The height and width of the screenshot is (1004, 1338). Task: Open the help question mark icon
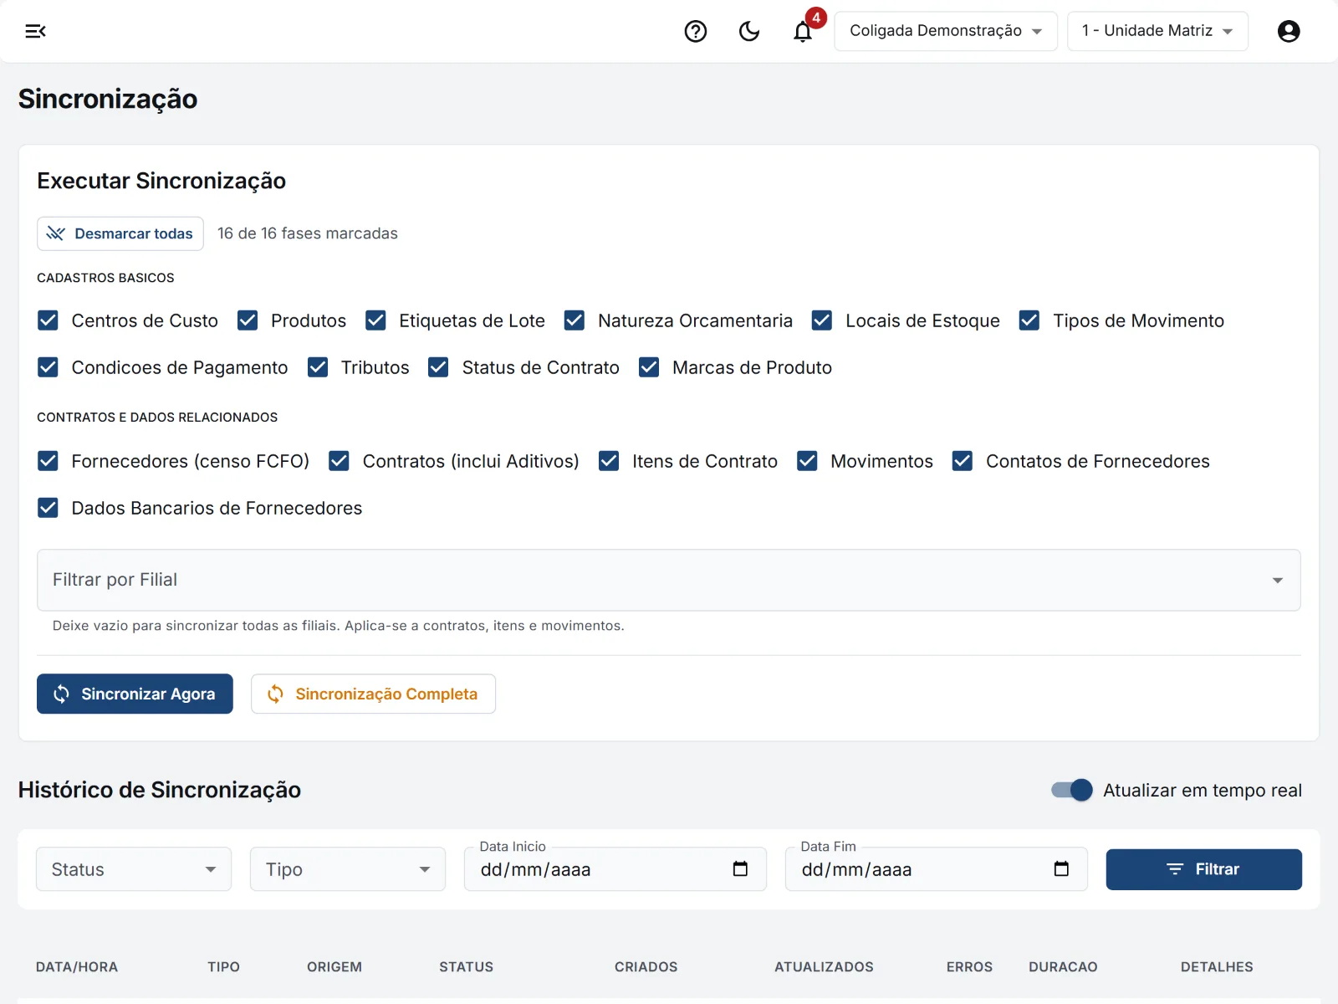pyautogui.click(x=696, y=31)
